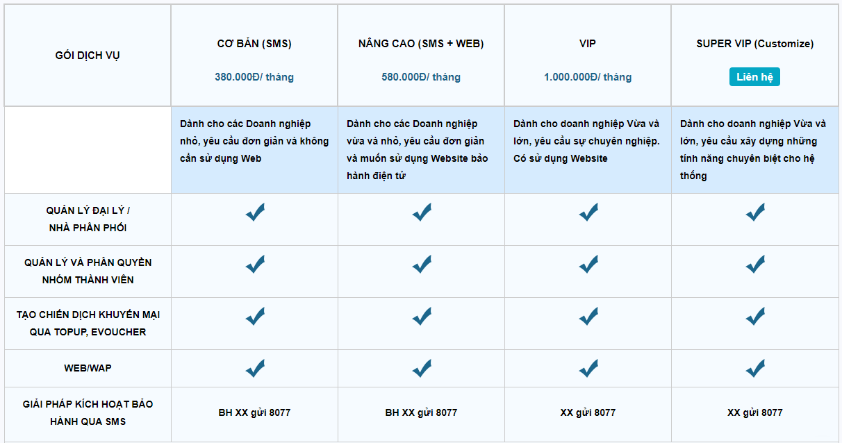Viewport: 842px width, 443px height.
Task: Click Topup Evoucher checkmark in SUPER VIP column
Action: click(755, 317)
